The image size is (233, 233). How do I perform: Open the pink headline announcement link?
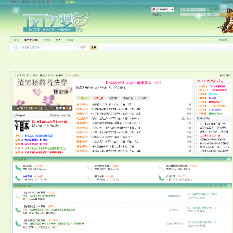133,83
